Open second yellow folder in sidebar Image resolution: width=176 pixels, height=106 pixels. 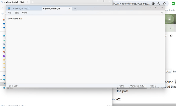(4, 64)
